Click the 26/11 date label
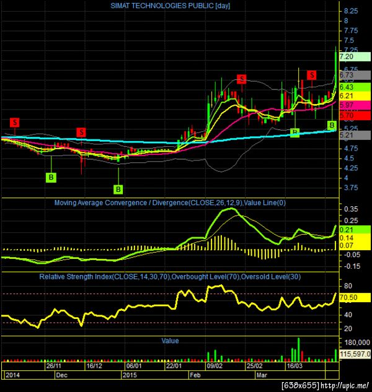The height and width of the screenshot is (392, 372). pos(53,366)
